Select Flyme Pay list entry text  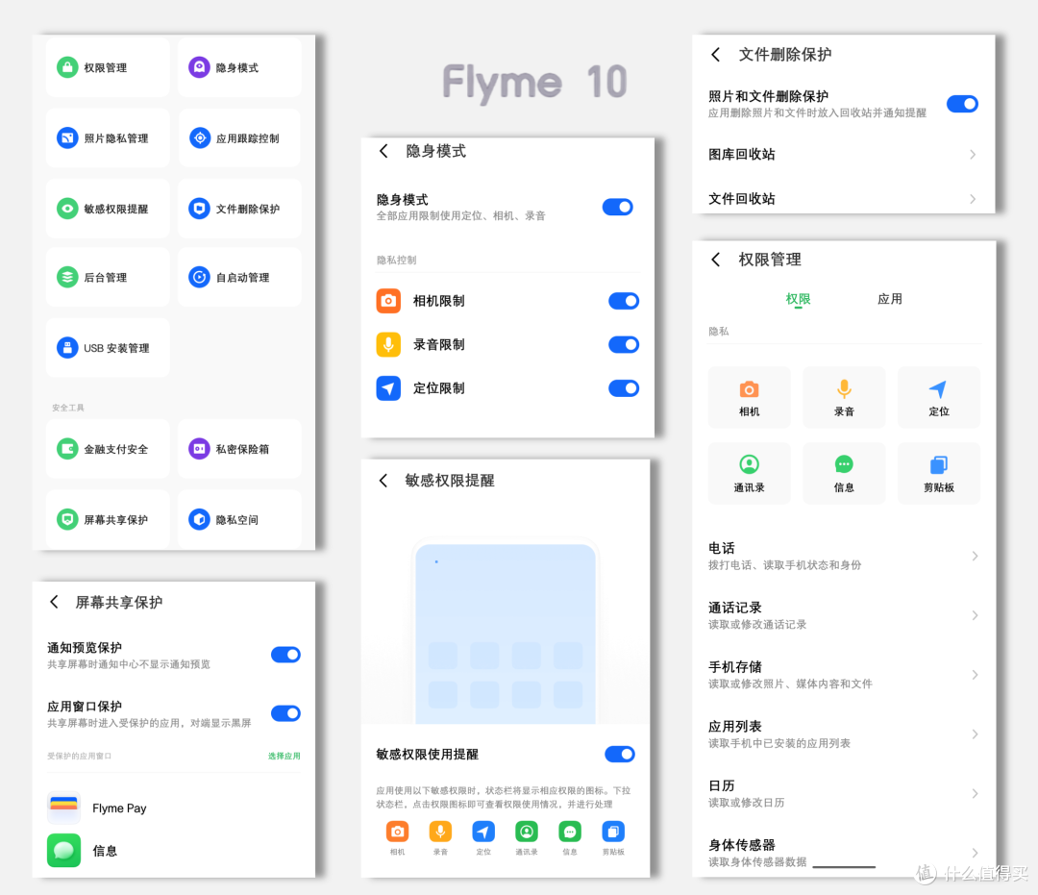pos(120,808)
